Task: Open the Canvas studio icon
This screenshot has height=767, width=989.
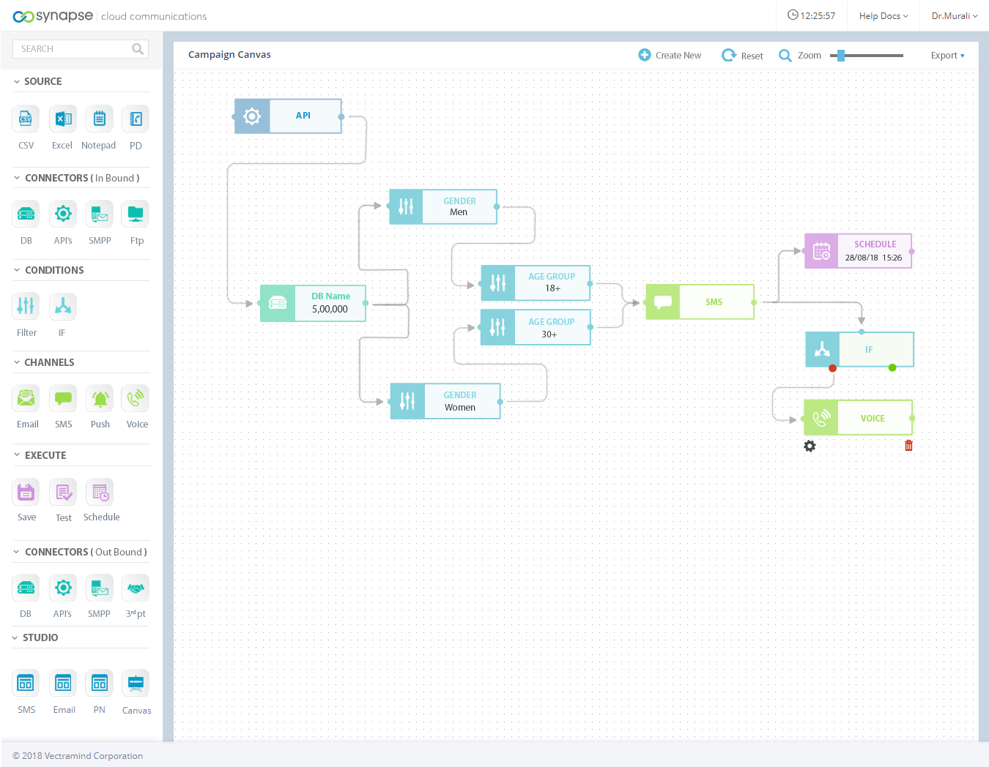Action: point(136,684)
